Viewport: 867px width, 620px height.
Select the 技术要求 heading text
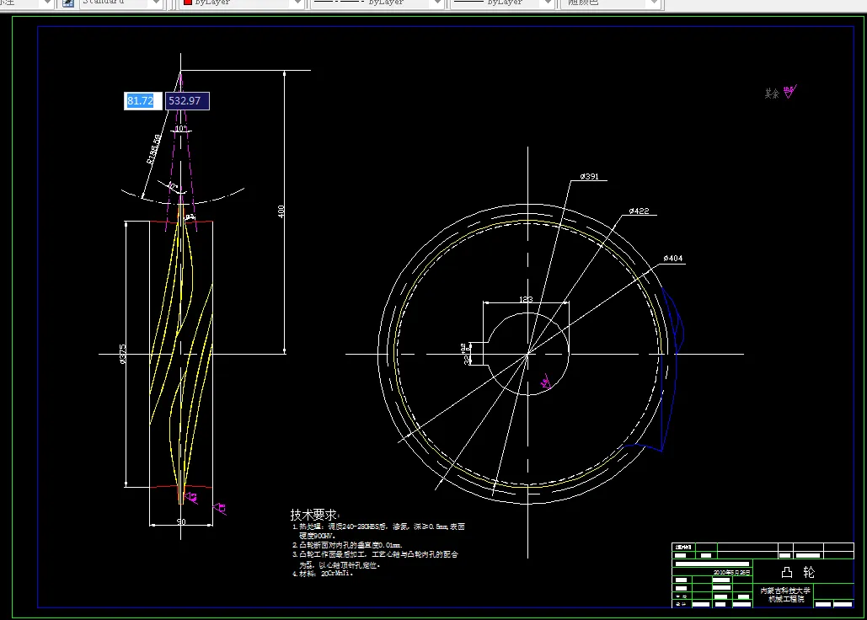pyautogui.click(x=314, y=515)
